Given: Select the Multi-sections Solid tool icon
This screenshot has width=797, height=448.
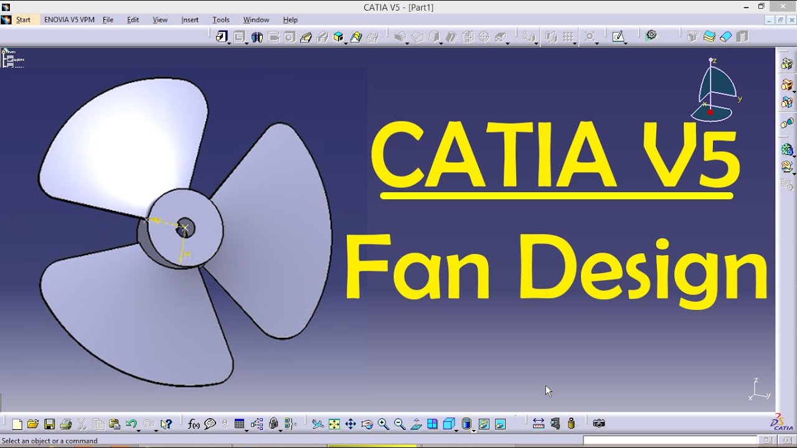Looking at the screenshot, I should pos(355,37).
